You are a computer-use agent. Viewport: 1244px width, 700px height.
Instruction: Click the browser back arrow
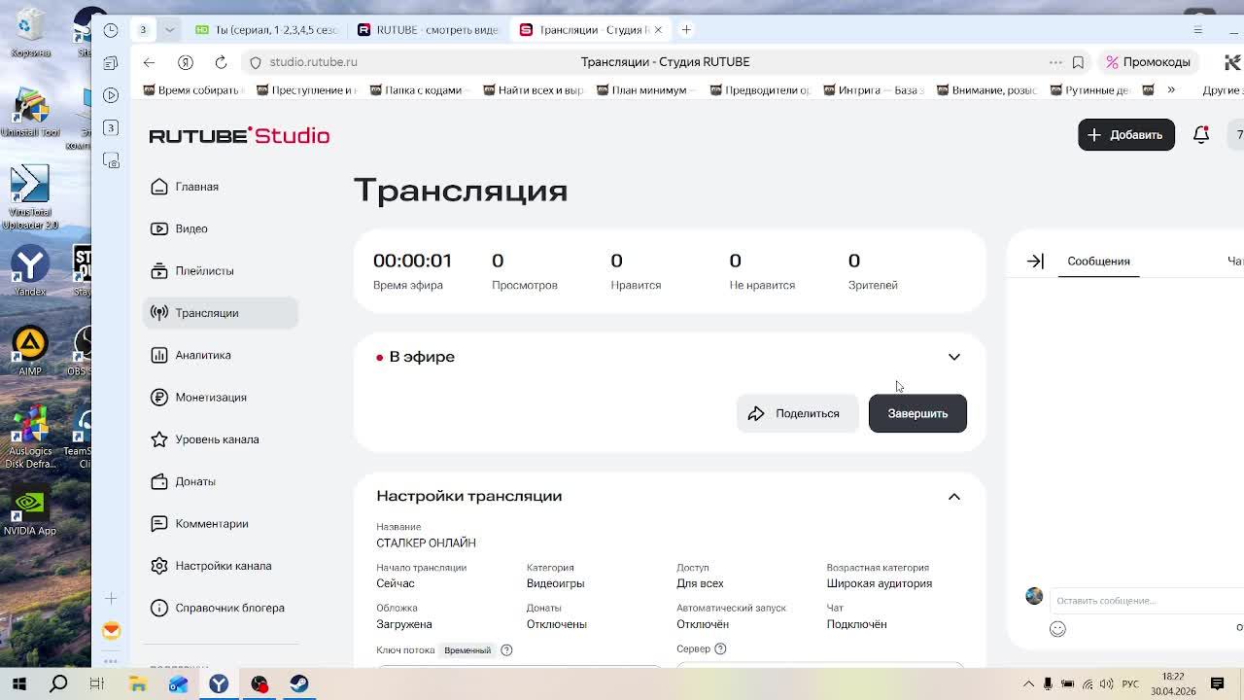[x=149, y=62]
